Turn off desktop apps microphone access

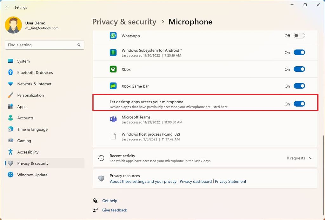299,104
